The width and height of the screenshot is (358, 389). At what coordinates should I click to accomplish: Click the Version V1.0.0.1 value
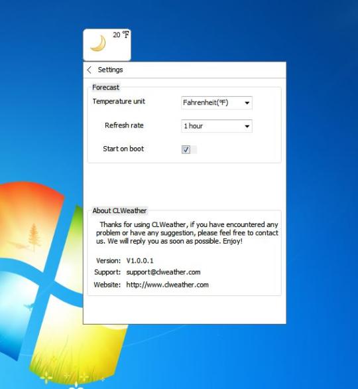click(x=140, y=261)
